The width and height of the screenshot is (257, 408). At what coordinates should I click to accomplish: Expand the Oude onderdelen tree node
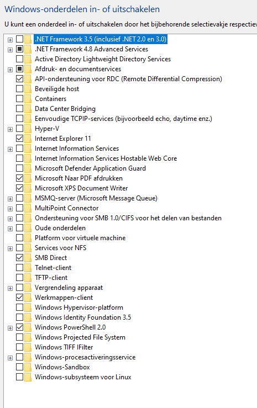pyautogui.click(x=10, y=229)
